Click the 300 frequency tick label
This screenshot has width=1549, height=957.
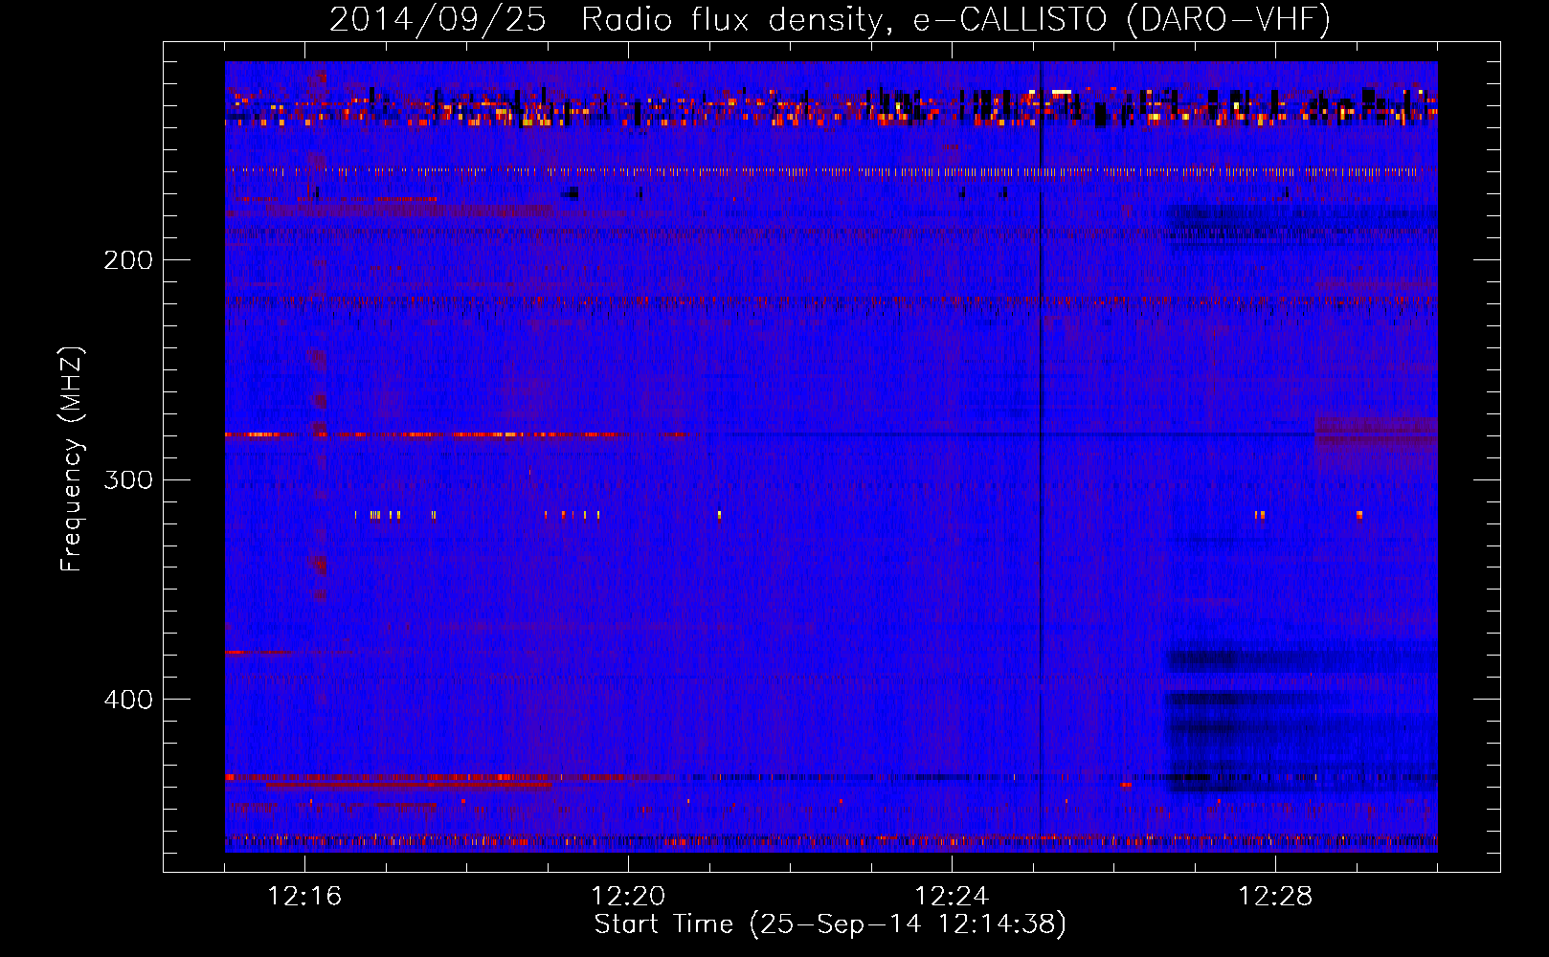128,479
